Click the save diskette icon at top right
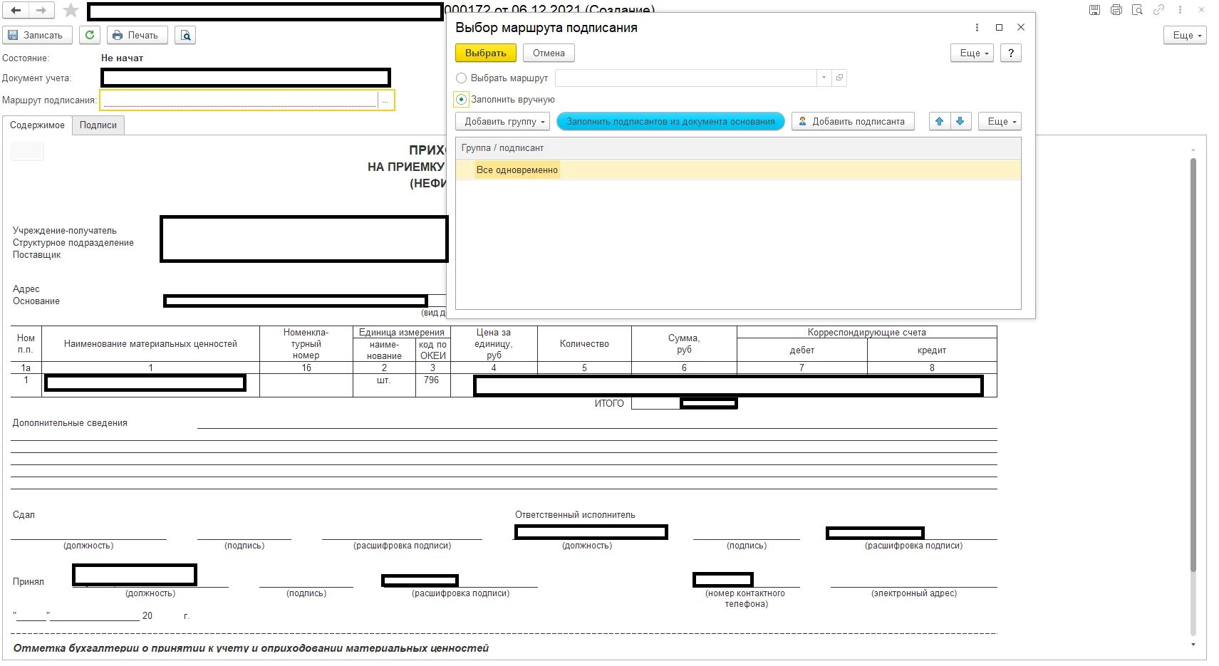 coord(1095,10)
